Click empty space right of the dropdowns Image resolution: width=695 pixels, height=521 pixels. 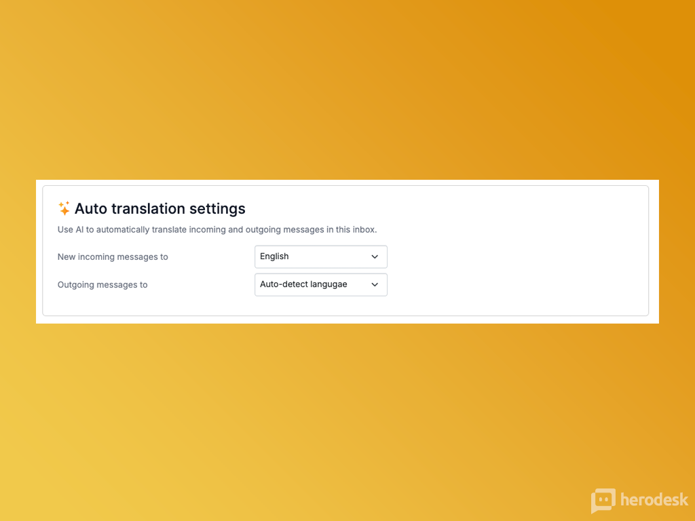[516, 271]
